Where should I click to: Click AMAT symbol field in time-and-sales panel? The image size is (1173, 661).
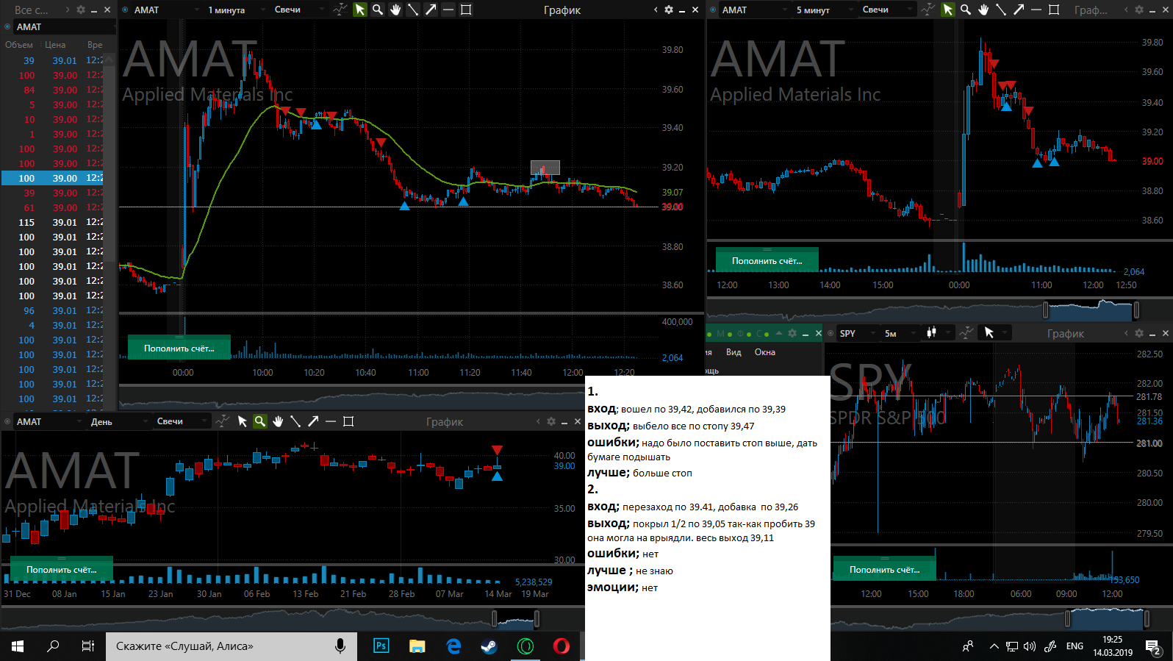coord(65,26)
